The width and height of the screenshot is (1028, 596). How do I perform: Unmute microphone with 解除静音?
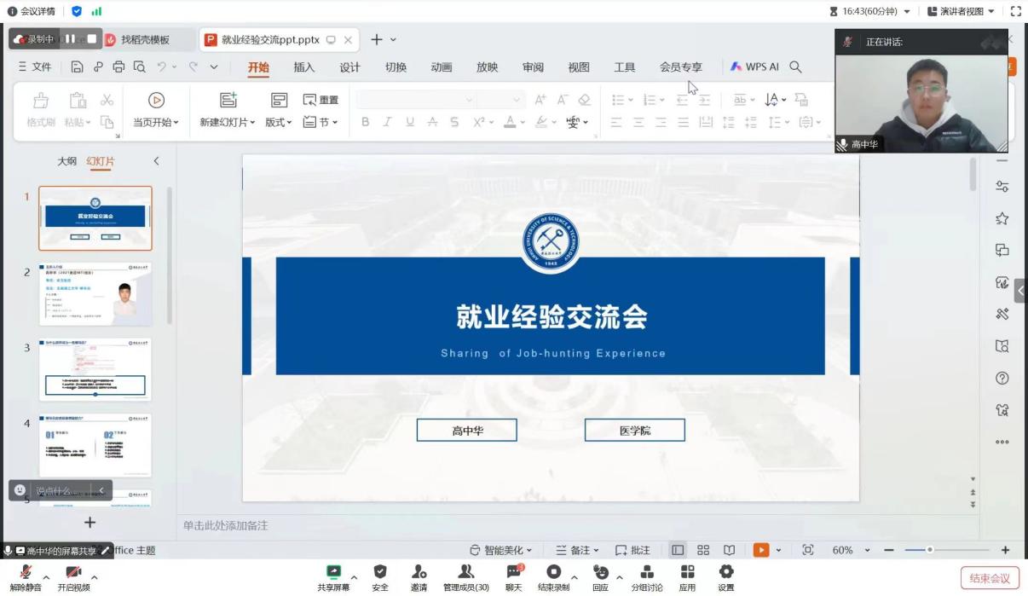pyautogui.click(x=26, y=573)
